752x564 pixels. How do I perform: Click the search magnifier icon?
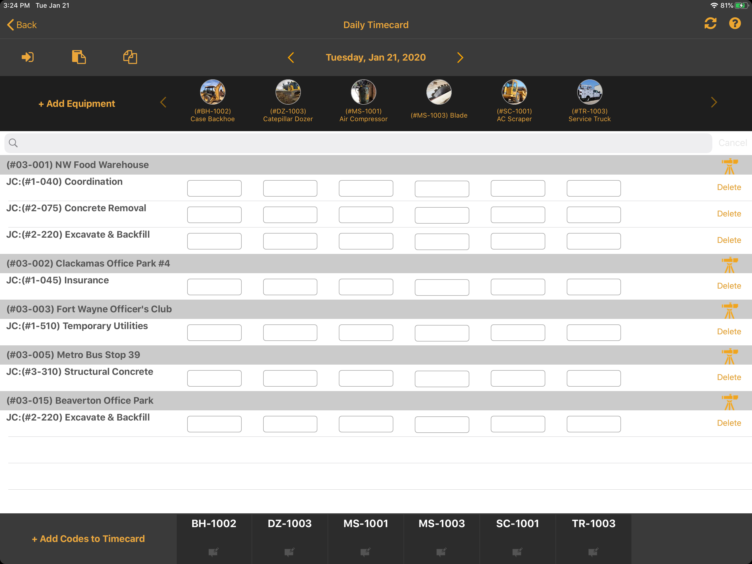[13, 143]
